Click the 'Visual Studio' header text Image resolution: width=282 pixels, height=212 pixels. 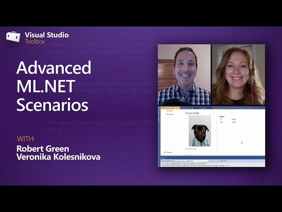click(47, 35)
